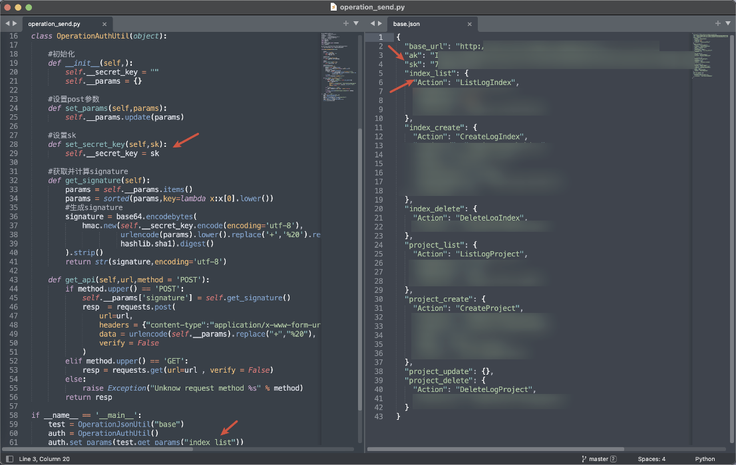Go to previous tab in left pane
736x465 pixels.
coord(7,23)
